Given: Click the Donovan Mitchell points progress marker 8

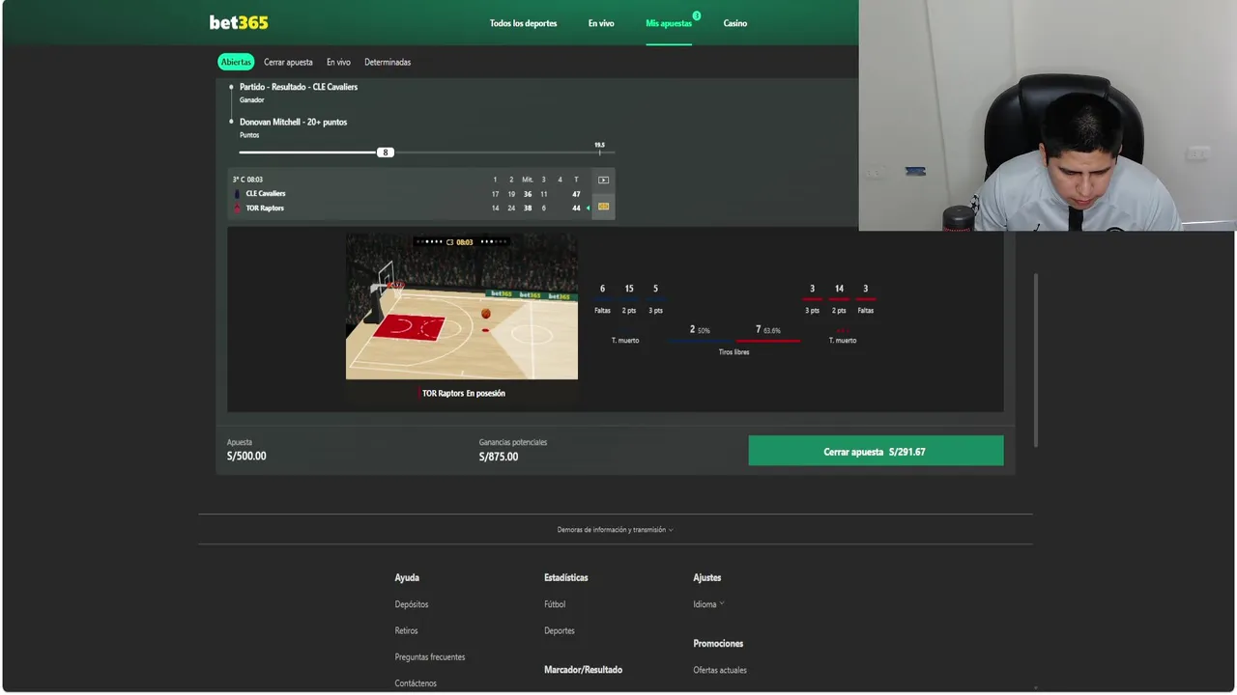Looking at the screenshot, I should (x=386, y=153).
